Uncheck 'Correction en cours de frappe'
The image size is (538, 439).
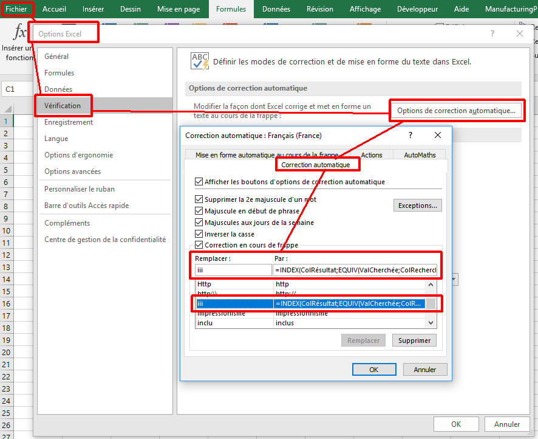coord(199,245)
